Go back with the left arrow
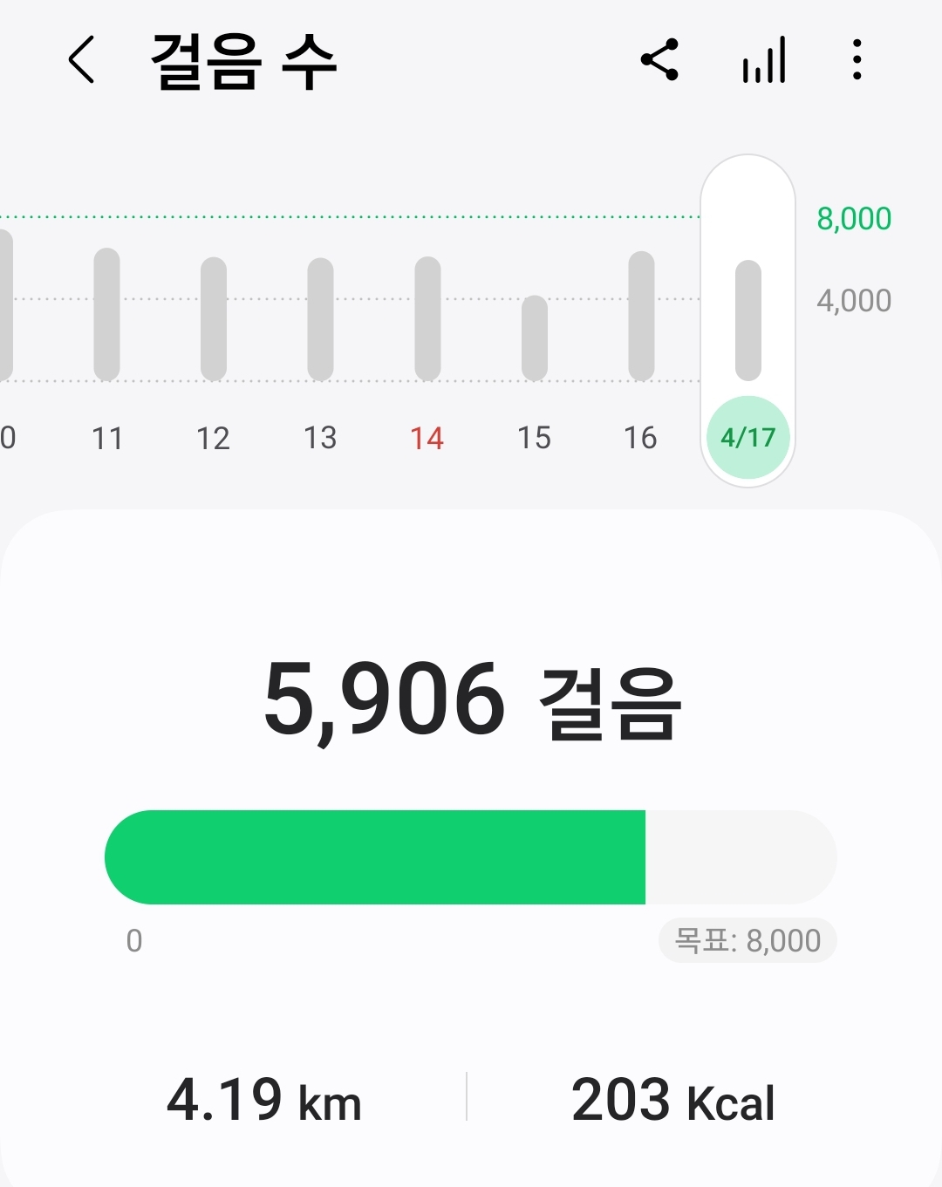The width and height of the screenshot is (942, 1187). (x=81, y=60)
